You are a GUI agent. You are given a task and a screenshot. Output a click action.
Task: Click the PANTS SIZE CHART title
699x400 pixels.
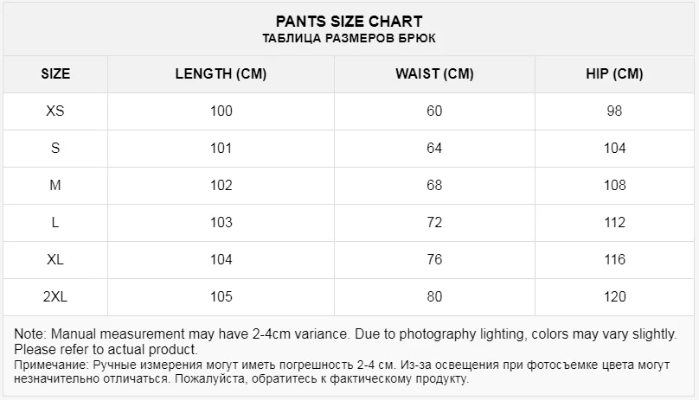pos(349,21)
